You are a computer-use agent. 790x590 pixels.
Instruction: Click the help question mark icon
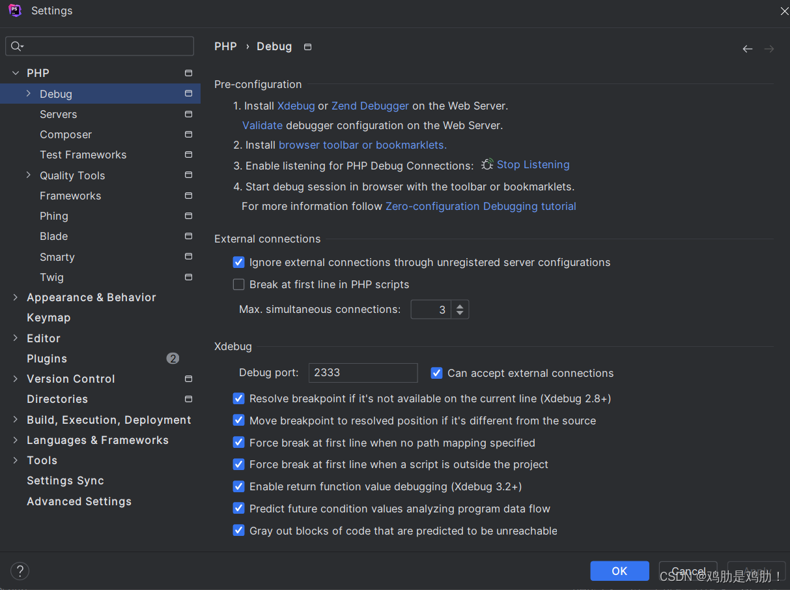(x=20, y=570)
